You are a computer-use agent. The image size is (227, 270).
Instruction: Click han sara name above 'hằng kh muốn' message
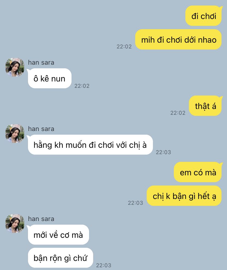tap(41, 129)
